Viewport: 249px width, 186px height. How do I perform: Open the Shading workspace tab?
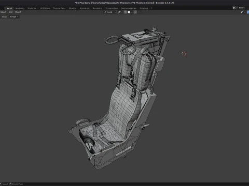pos(73,8)
